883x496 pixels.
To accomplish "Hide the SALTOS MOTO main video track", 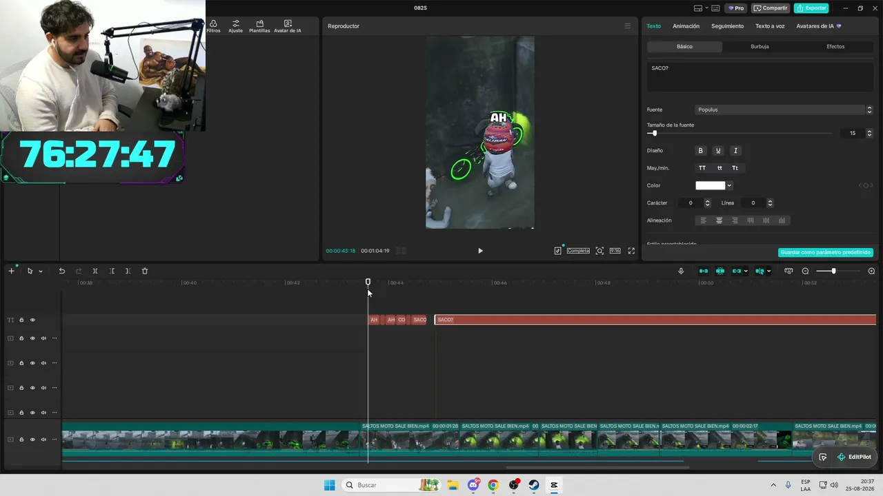I will 32,440.
